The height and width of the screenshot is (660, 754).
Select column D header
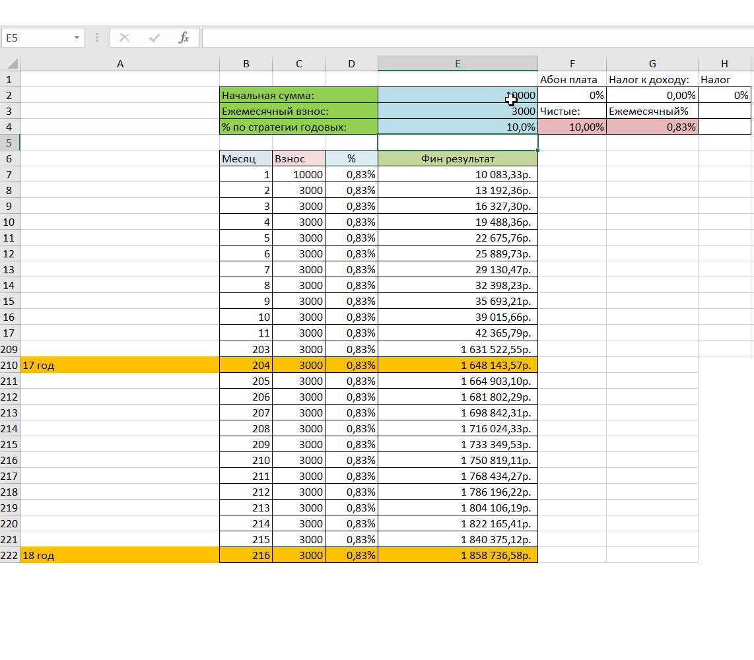click(351, 63)
